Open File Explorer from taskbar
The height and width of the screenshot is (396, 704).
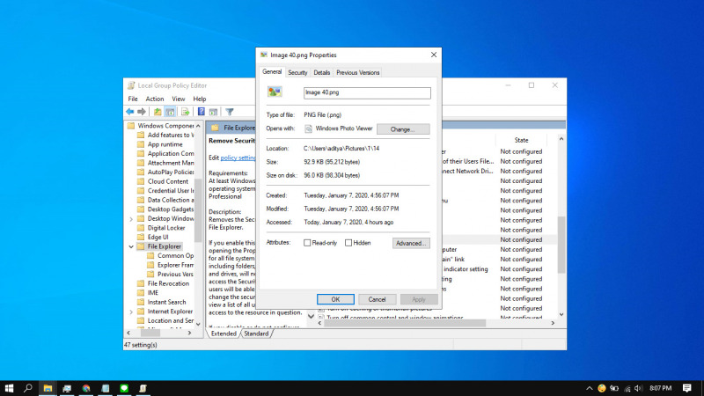click(x=48, y=388)
